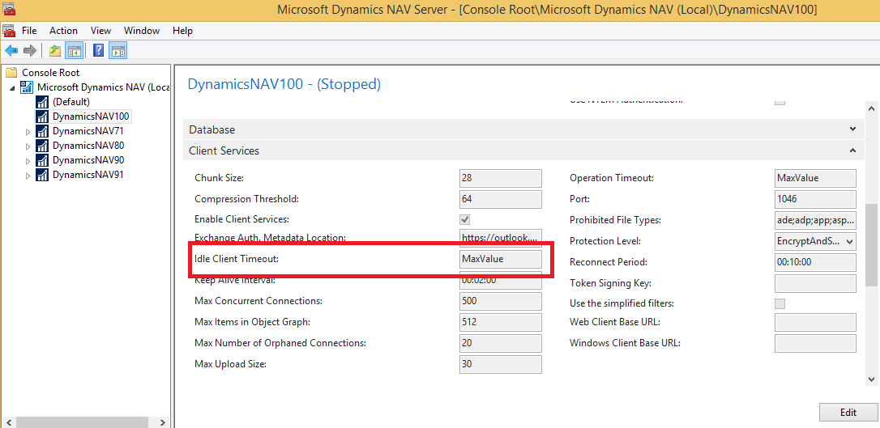Select DynamicsNAV100 in the tree
The height and width of the screenshot is (428, 880).
click(x=91, y=117)
